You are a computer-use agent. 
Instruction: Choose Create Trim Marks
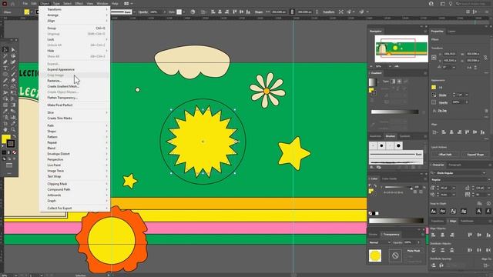click(x=74, y=118)
